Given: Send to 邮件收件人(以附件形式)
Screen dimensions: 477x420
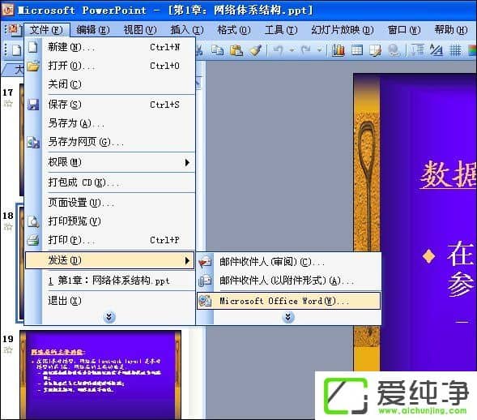Looking at the screenshot, I should click(x=289, y=281).
